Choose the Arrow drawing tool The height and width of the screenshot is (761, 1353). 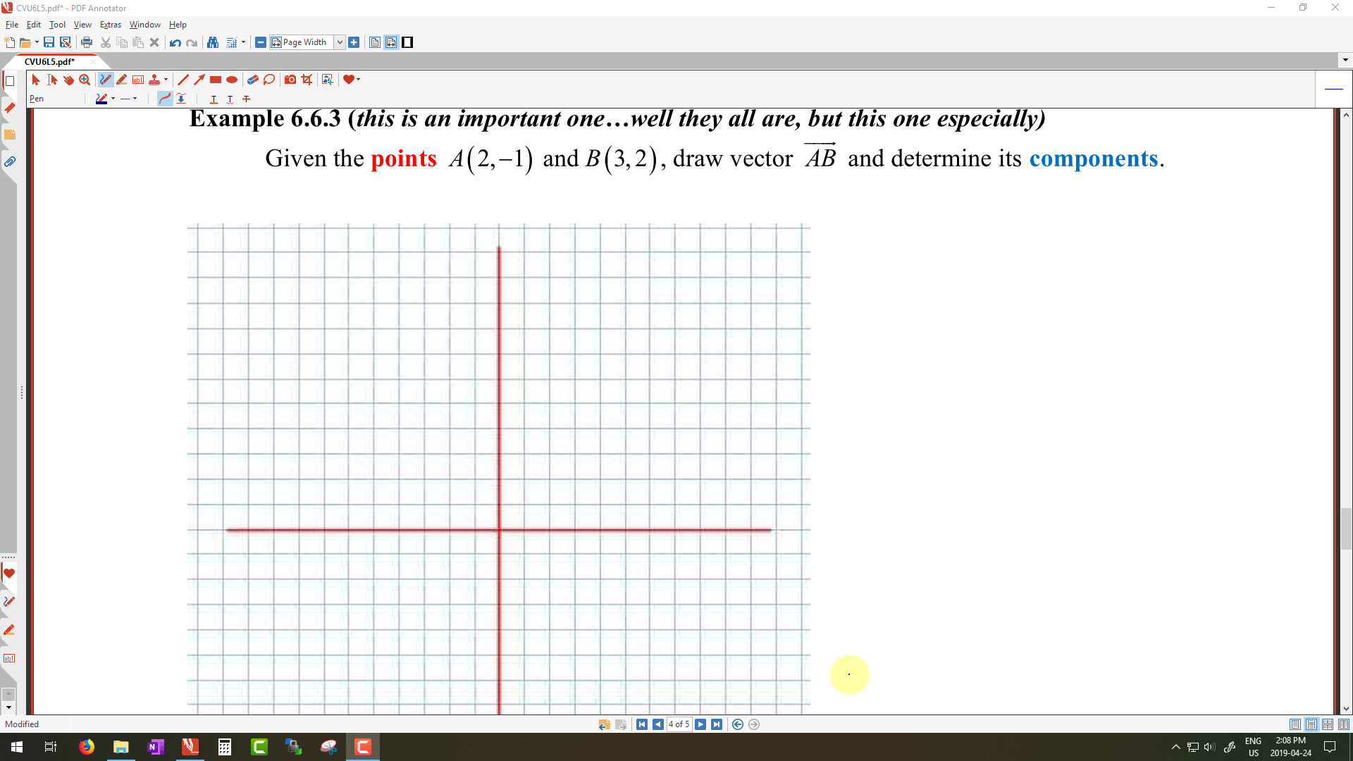(x=199, y=80)
